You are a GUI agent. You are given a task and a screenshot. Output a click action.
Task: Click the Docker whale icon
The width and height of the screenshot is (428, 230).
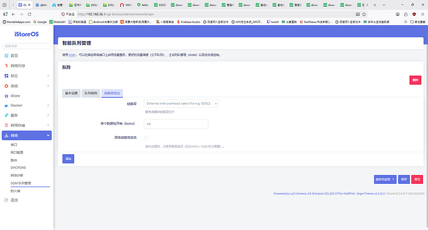(6, 105)
